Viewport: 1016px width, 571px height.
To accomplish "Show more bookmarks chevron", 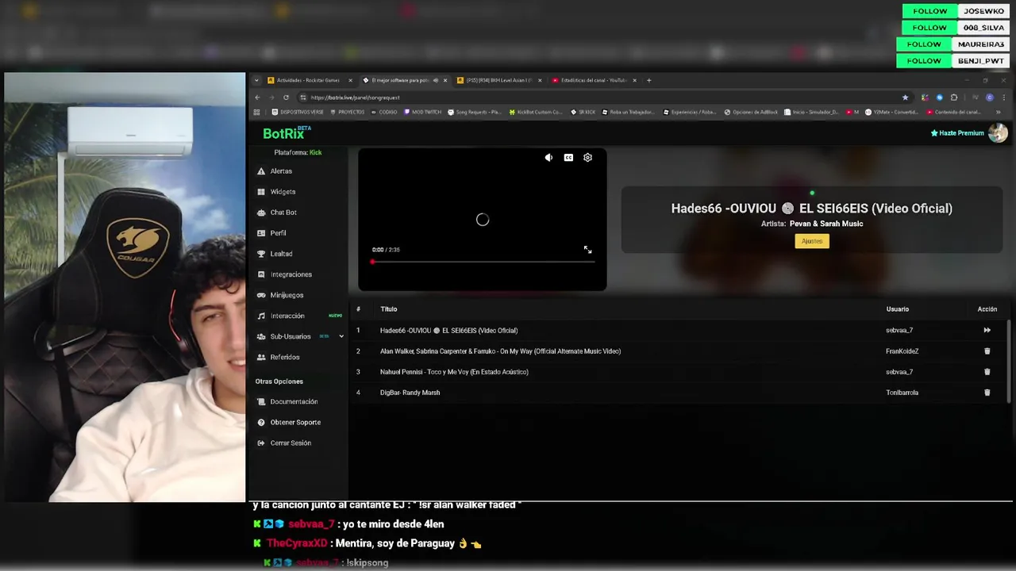I will pos(998,112).
